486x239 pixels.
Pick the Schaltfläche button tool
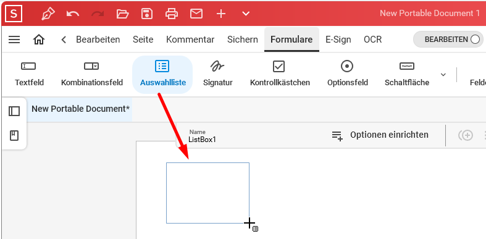pos(407,73)
